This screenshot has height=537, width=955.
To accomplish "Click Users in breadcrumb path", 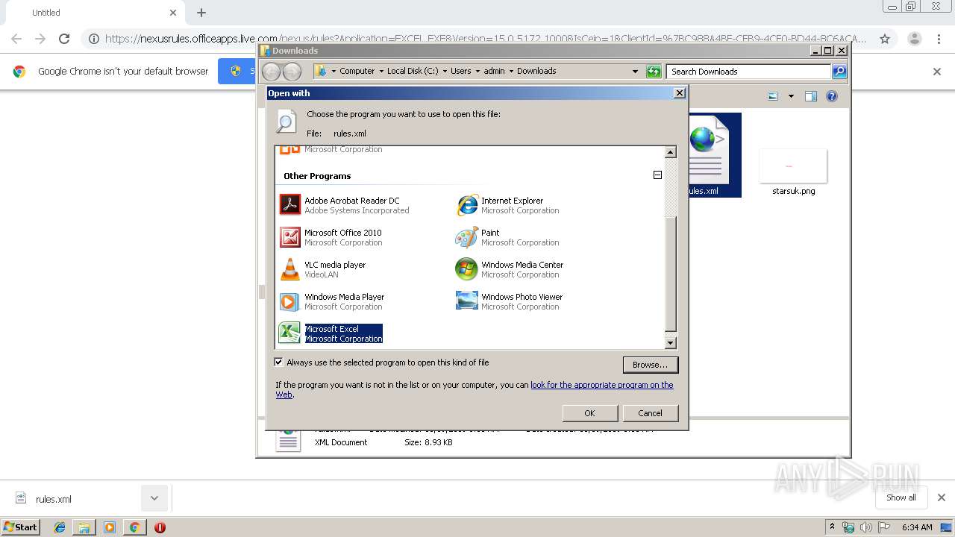I will tap(460, 71).
